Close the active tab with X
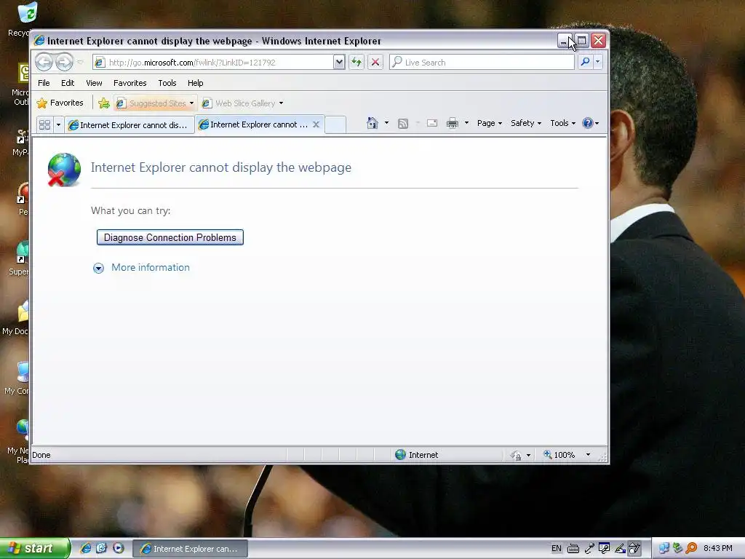This screenshot has width=745, height=559. pos(316,124)
